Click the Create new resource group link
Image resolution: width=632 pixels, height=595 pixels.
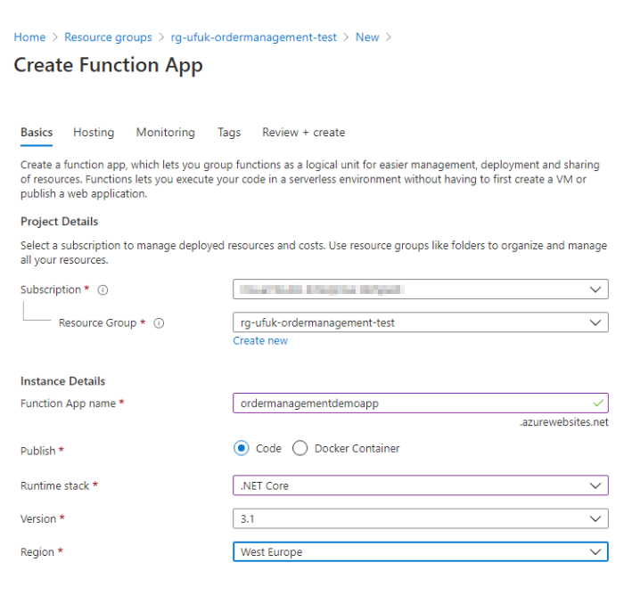point(260,341)
